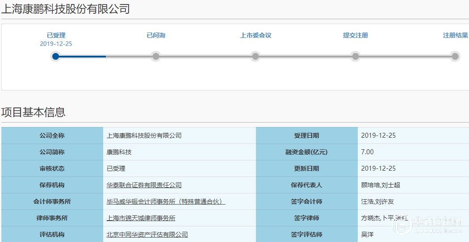Screen dimensions: 469x242
Task: Click the 已受理 status value cell
Action: 180,168
